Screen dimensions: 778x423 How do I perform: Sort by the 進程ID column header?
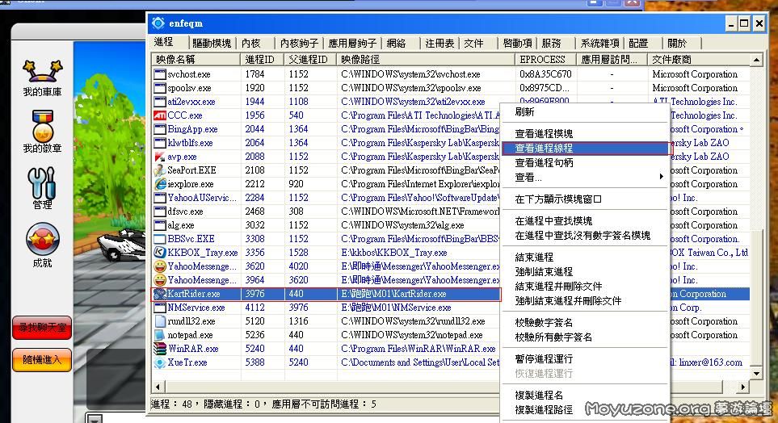coord(262,60)
